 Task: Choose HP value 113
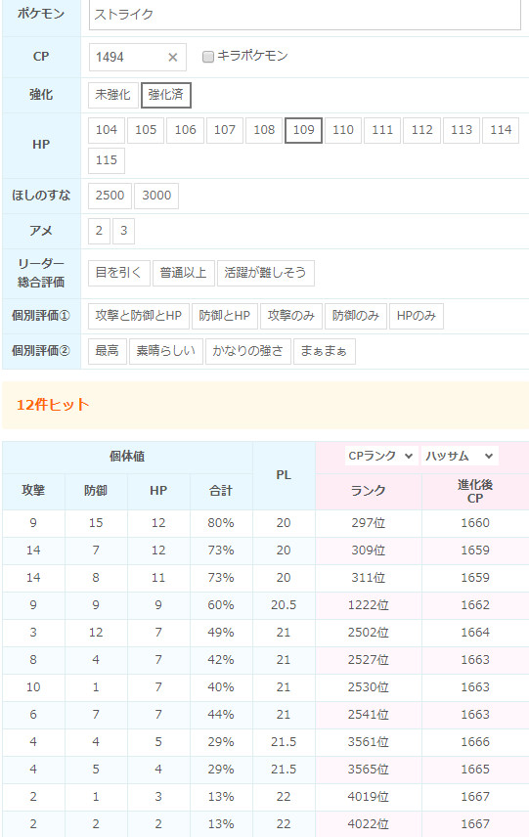click(462, 130)
